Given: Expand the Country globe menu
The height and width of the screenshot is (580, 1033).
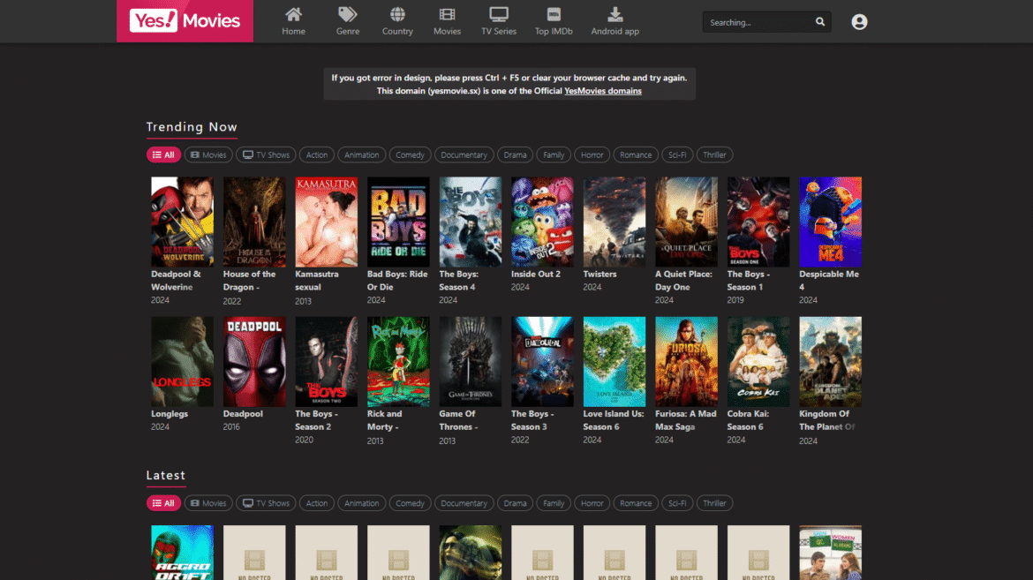Looking at the screenshot, I should [x=397, y=14].
